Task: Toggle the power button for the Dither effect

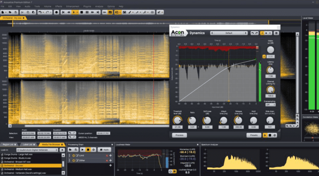Action: 73,160
